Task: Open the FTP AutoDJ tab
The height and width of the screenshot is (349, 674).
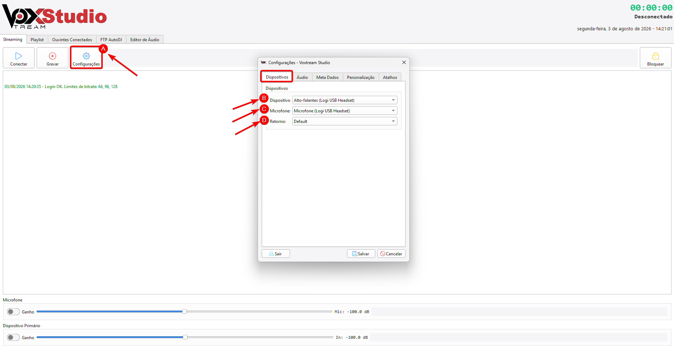Action: pos(111,40)
